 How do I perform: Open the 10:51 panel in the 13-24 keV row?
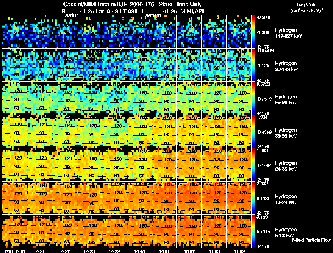pyautogui.click(x=164, y=198)
